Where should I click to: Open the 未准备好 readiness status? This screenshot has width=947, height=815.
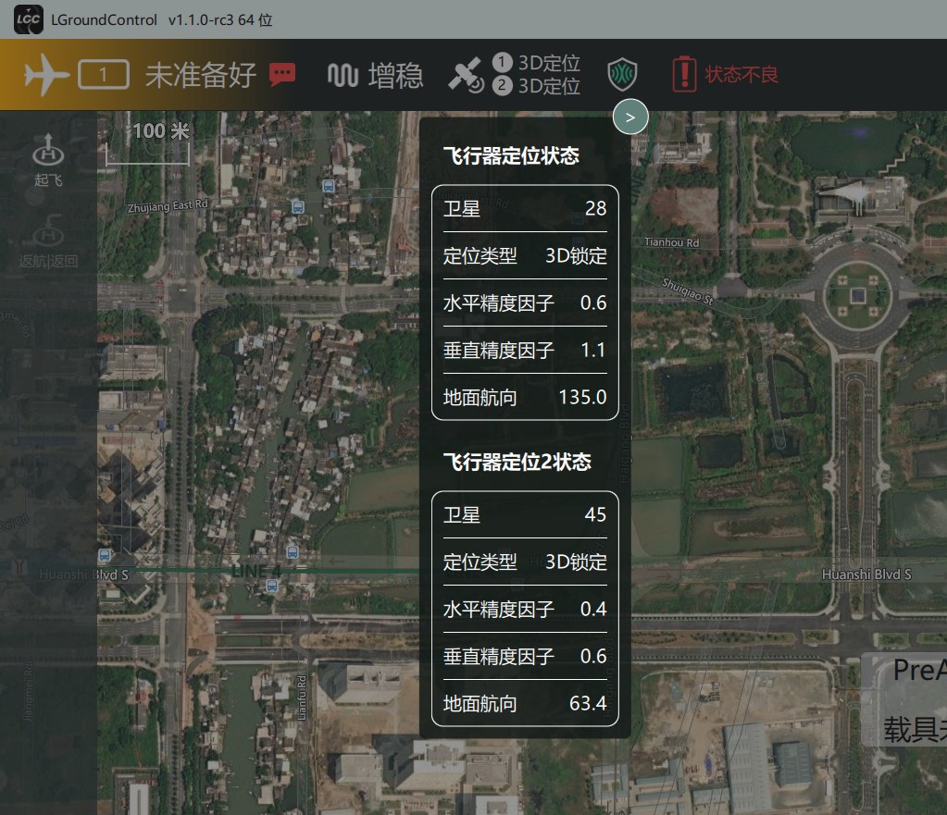click(201, 76)
